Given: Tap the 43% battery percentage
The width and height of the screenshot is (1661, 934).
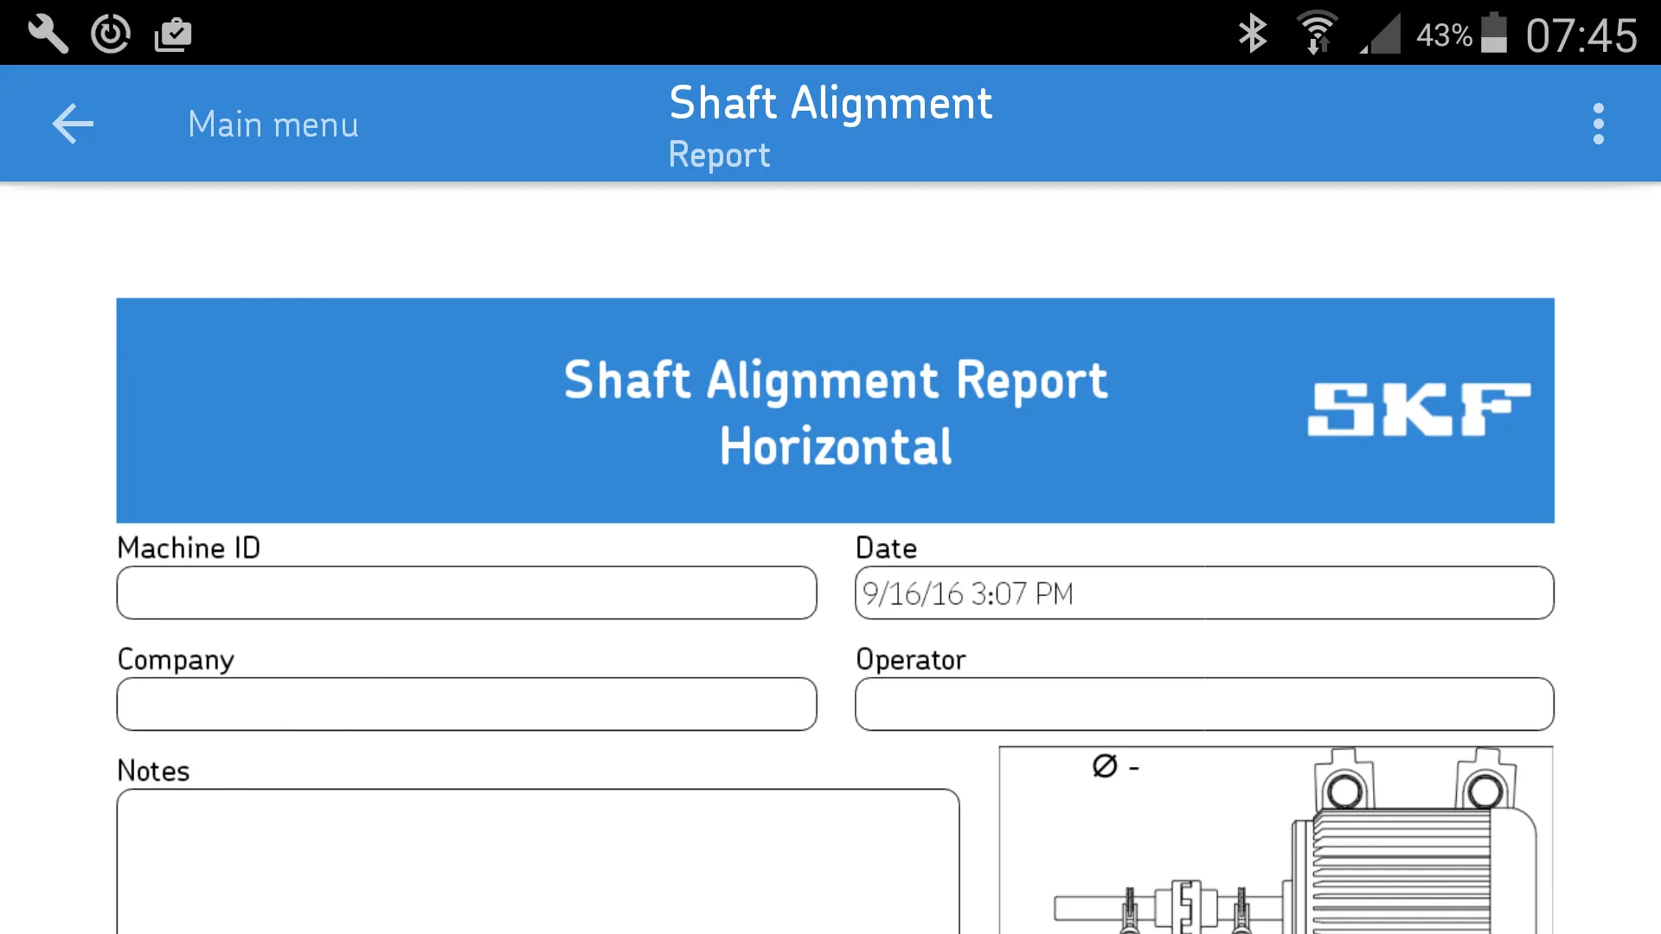Looking at the screenshot, I should [1444, 35].
